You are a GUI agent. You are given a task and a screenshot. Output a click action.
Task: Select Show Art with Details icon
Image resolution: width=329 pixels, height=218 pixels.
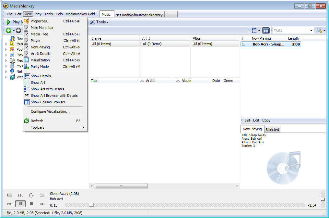[x=27, y=89]
